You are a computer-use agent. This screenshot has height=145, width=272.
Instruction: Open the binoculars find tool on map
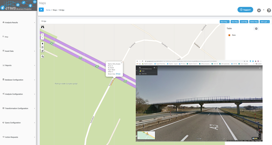[42, 27]
